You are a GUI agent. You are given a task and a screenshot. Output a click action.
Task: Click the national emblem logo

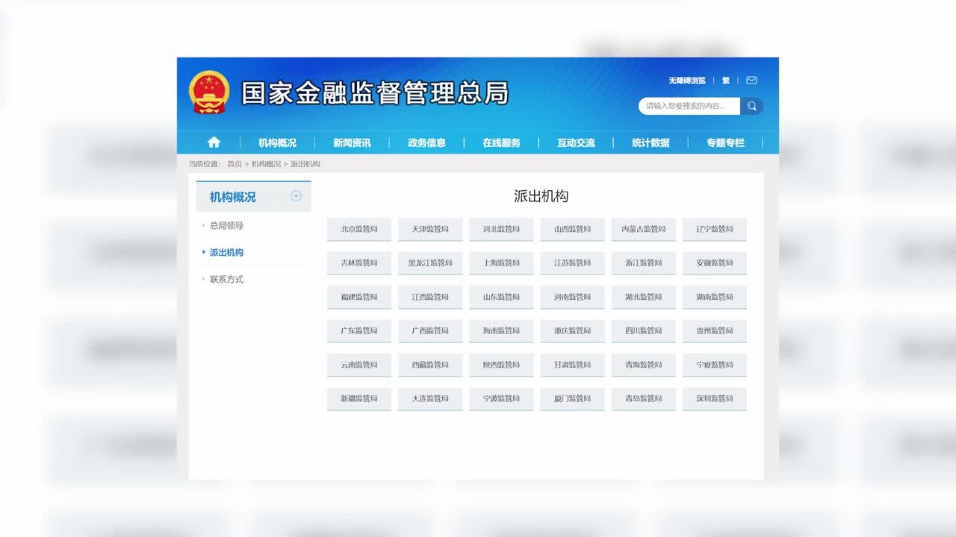point(208,92)
